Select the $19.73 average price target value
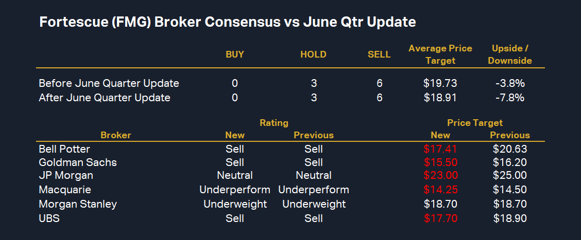Viewport: 581px width, 240px height. [x=440, y=83]
